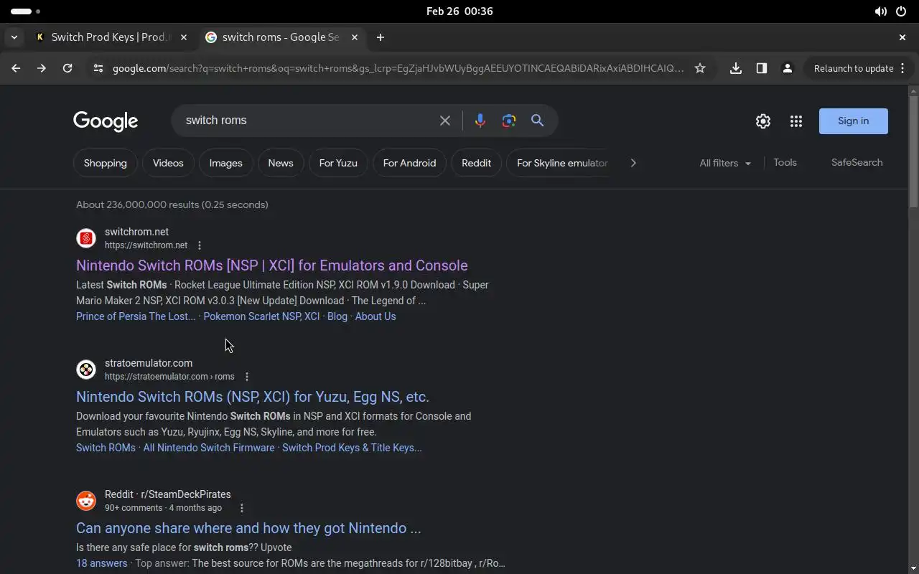Submit search with magnifier icon
Image resolution: width=919 pixels, height=574 pixels.
pos(537,121)
